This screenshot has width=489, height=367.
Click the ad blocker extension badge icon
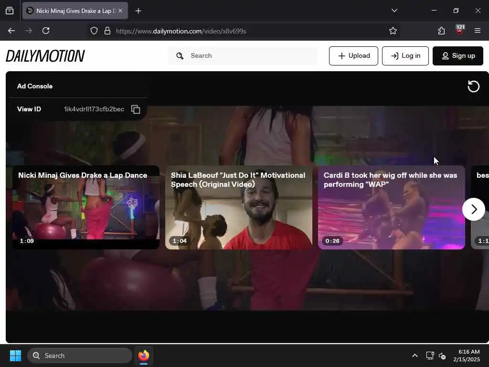(460, 30)
